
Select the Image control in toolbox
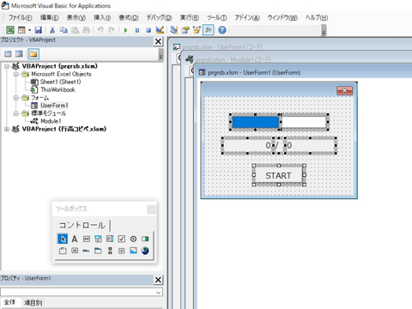coord(133,251)
